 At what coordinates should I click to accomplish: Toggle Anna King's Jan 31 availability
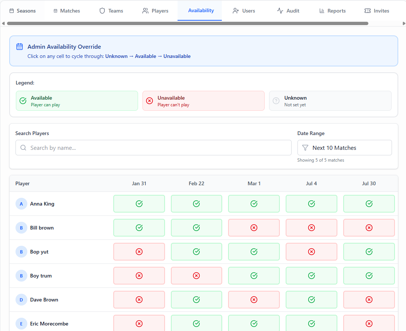[x=139, y=204]
